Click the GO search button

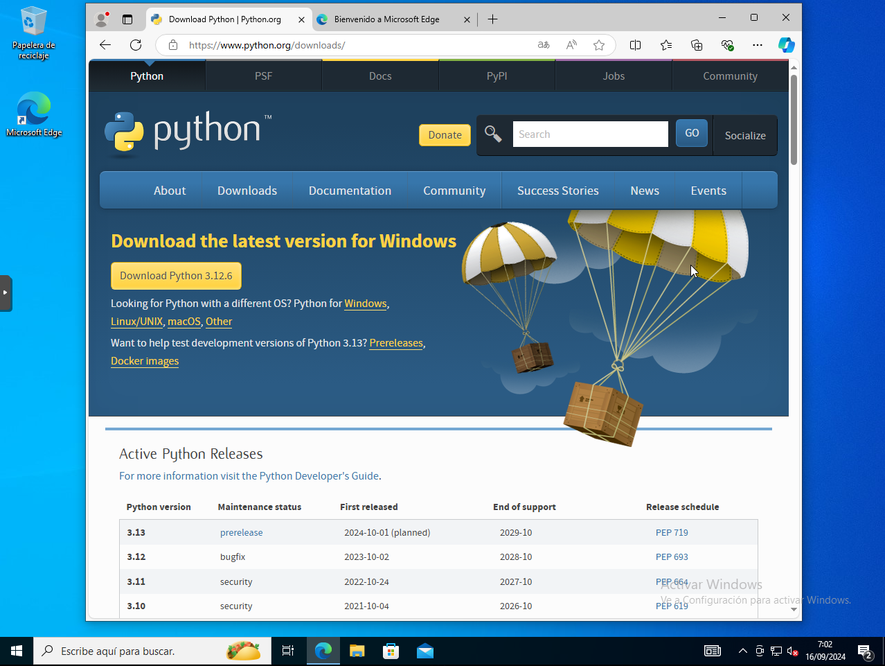point(692,133)
